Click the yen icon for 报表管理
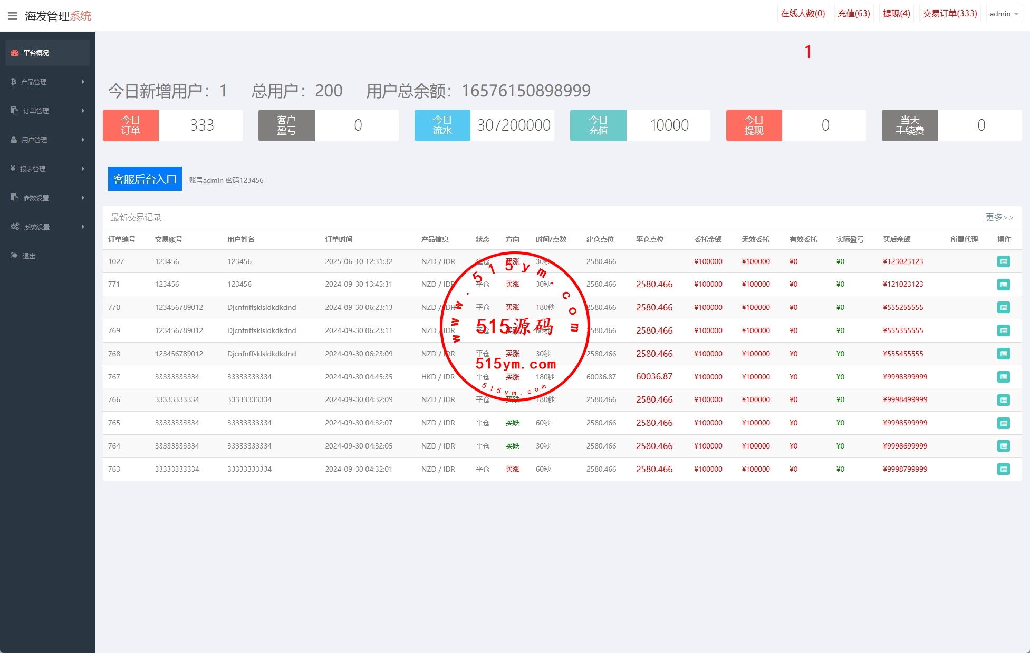Screen dimensions: 1030x653 [13, 169]
